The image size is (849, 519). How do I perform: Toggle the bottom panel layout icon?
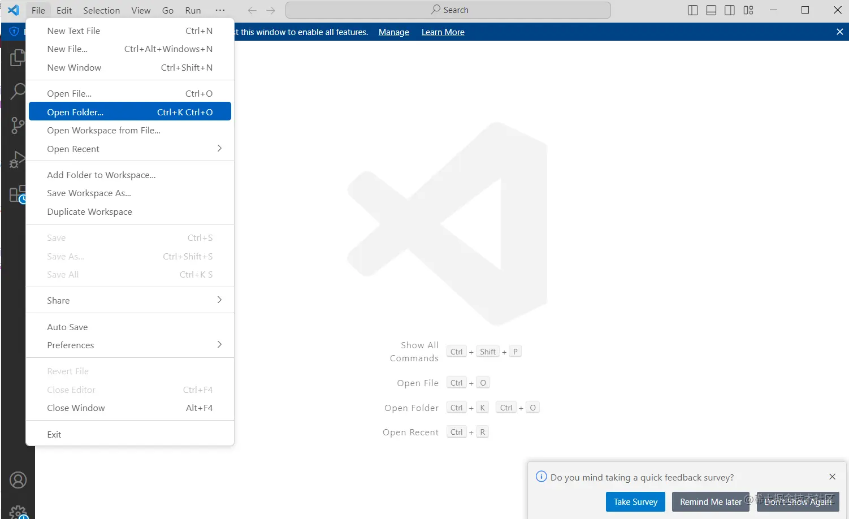click(x=711, y=10)
